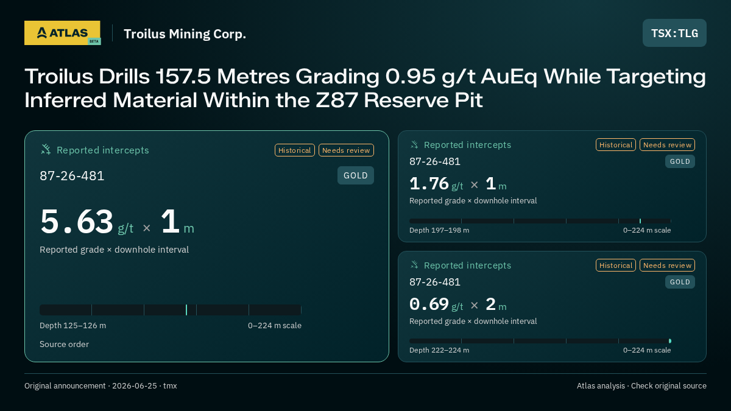This screenshot has width=731, height=411.
Task: Click 'Depth 197–198 m' label
Action: point(439,230)
